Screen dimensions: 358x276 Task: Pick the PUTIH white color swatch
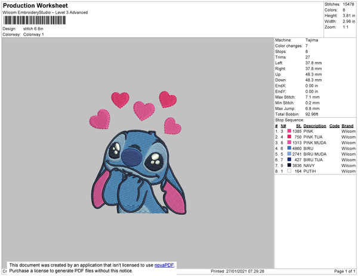point(289,171)
